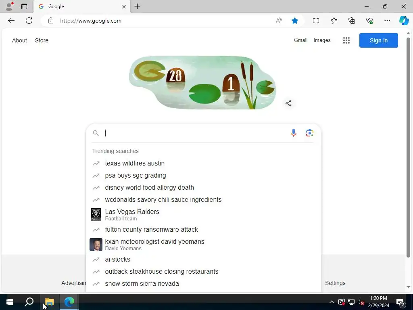The width and height of the screenshot is (413, 310).
Task: Click the magnifier icon in search box
Action: pos(96,133)
